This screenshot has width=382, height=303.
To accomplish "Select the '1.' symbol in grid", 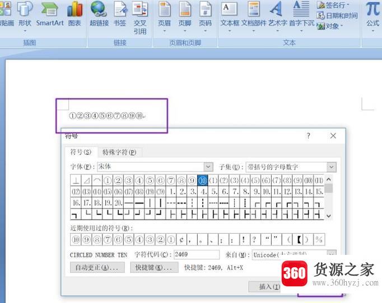I will [x=173, y=191].
